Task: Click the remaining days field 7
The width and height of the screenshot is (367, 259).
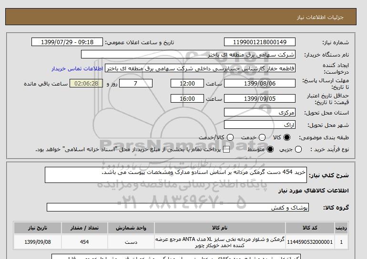Action: click(136, 83)
